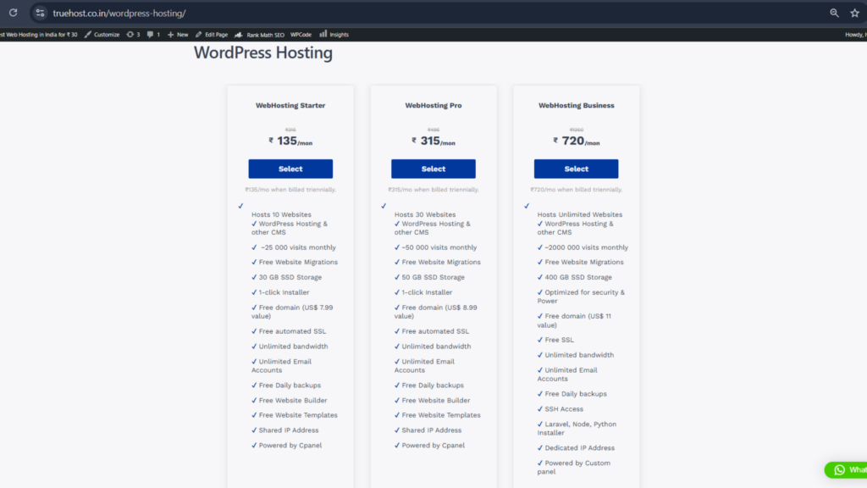
Task: Click the WordPress Hosting page heading
Action: pos(263,53)
